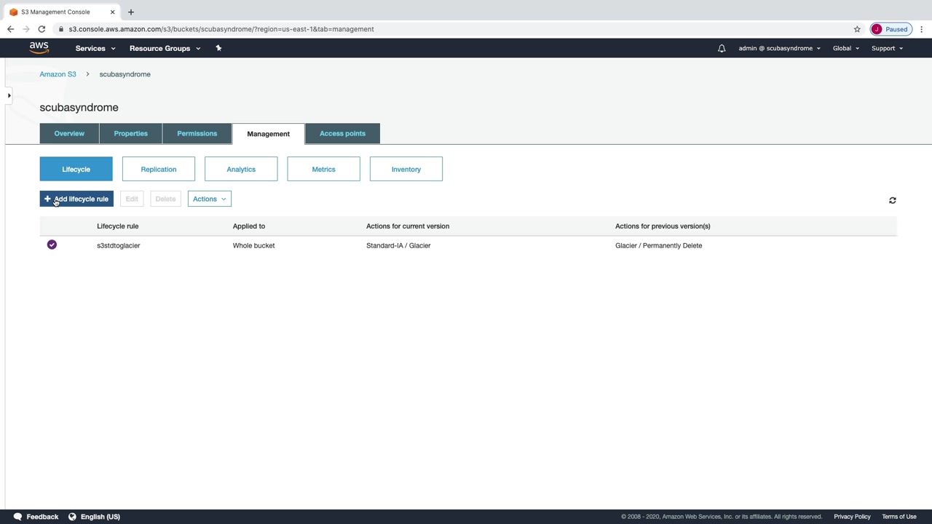Open the Services dropdown menu
Viewport: 932px width, 524px height.
[95, 48]
